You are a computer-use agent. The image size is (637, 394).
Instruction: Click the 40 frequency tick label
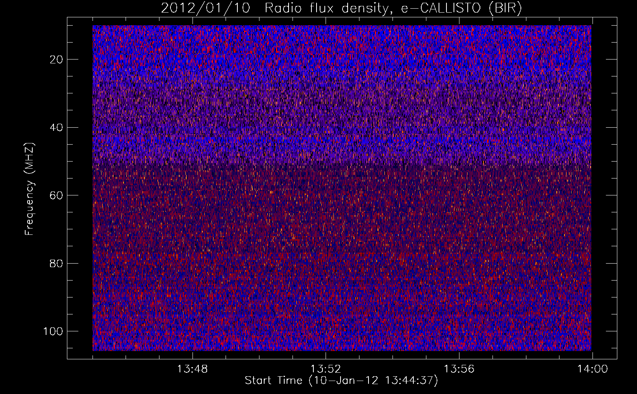[57, 128]
